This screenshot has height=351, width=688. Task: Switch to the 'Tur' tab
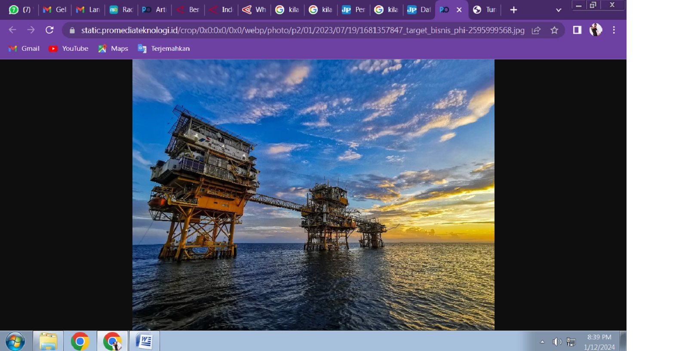tap(485, 9)
